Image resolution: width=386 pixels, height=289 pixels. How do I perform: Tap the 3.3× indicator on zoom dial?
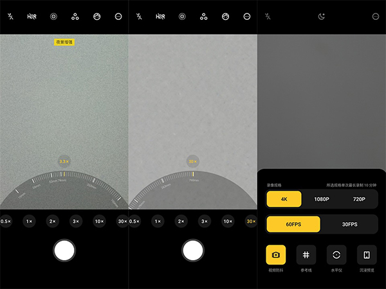pyautogui.click(x=64, y=161)
